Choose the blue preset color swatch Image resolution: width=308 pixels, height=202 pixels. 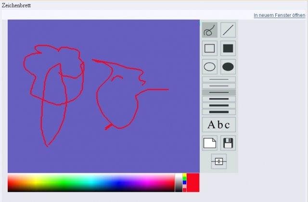coord(184,183)
